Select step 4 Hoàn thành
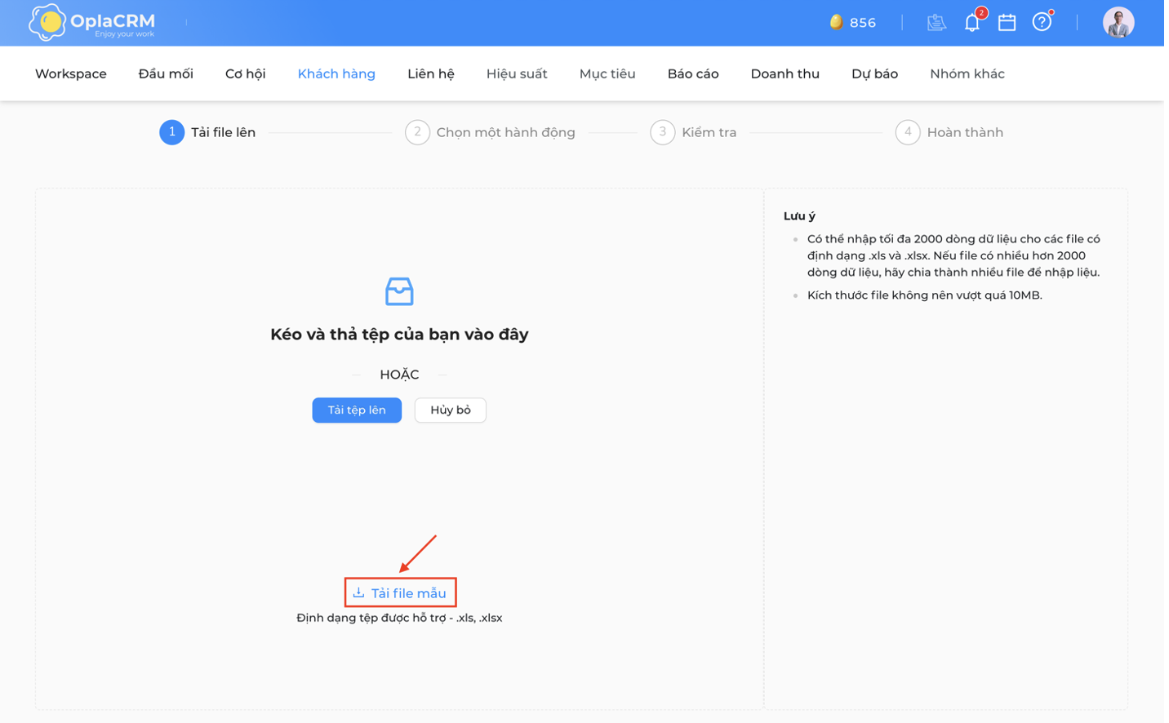 coord(949,132)
